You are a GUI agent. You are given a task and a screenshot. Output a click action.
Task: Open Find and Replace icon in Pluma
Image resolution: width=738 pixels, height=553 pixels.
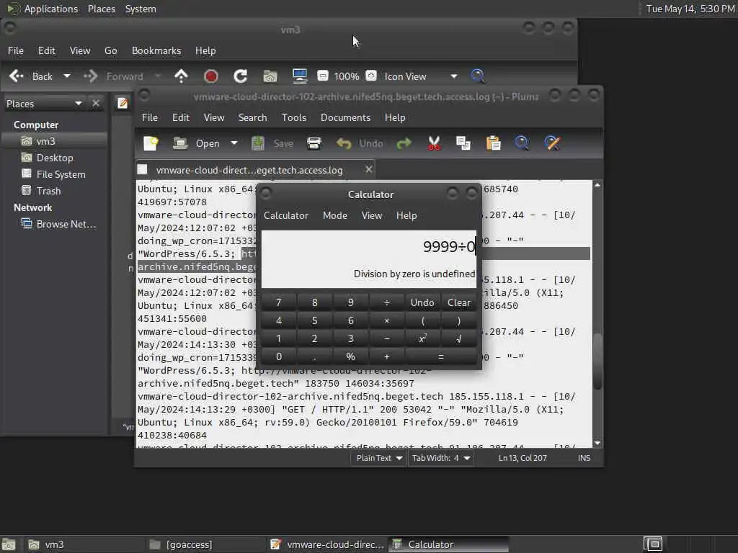click(x=552, y=143)
